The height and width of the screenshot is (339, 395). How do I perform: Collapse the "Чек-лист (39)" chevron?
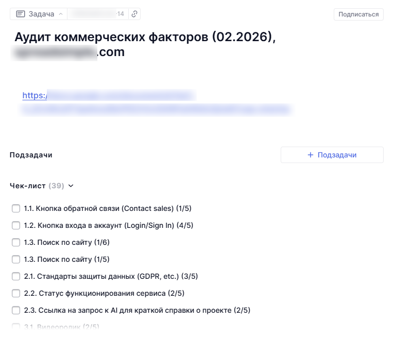coord(71,186)
